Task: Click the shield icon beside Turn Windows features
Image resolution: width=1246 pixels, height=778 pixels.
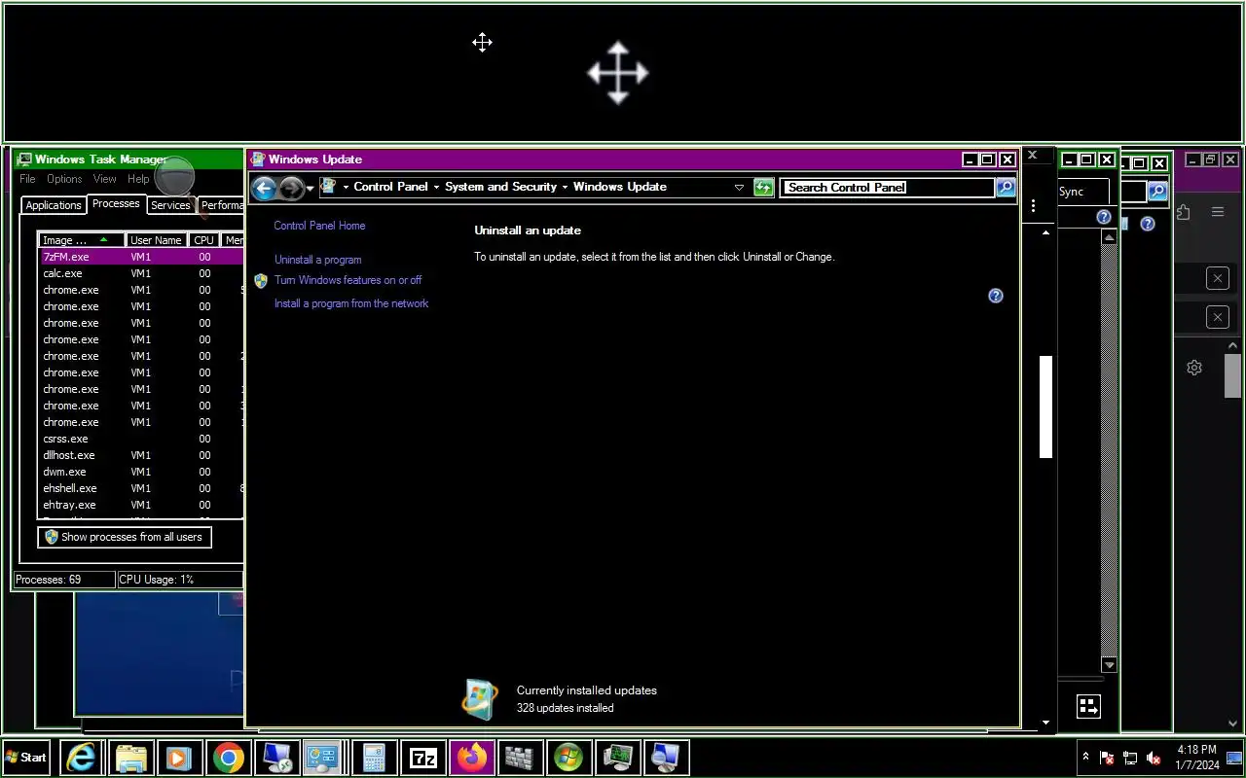Action: tap(260, 280)
